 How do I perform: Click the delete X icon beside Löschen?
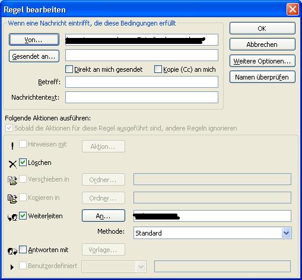(12, 164)
